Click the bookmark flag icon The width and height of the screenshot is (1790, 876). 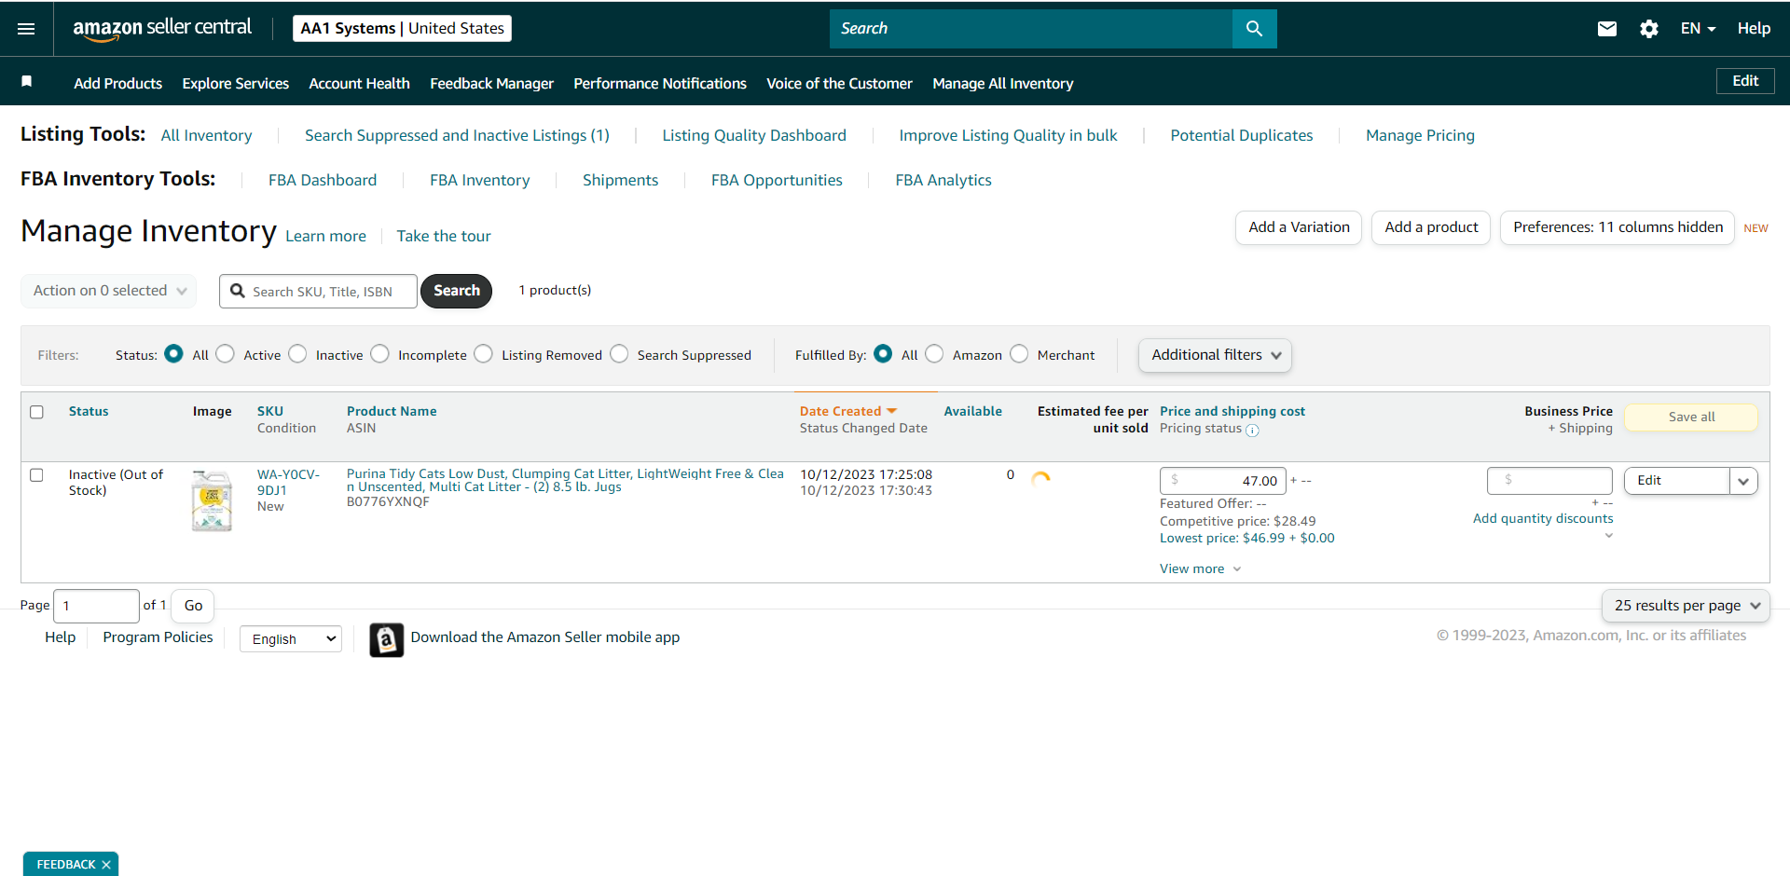click(27, 82)
